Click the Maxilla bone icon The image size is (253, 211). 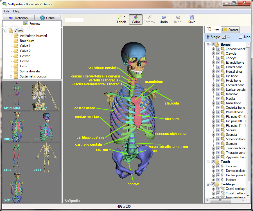(x=223, y=99)
